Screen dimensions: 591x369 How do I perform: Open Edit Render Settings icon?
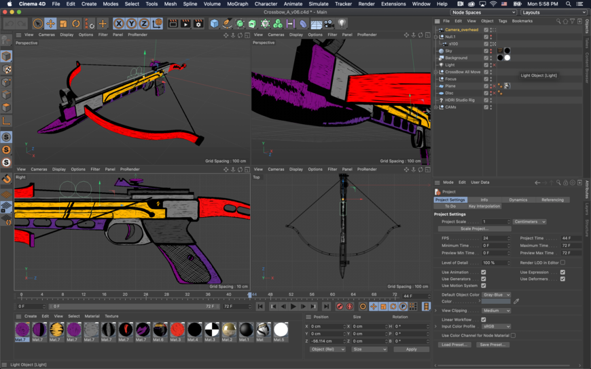click(x=198, y=24)
